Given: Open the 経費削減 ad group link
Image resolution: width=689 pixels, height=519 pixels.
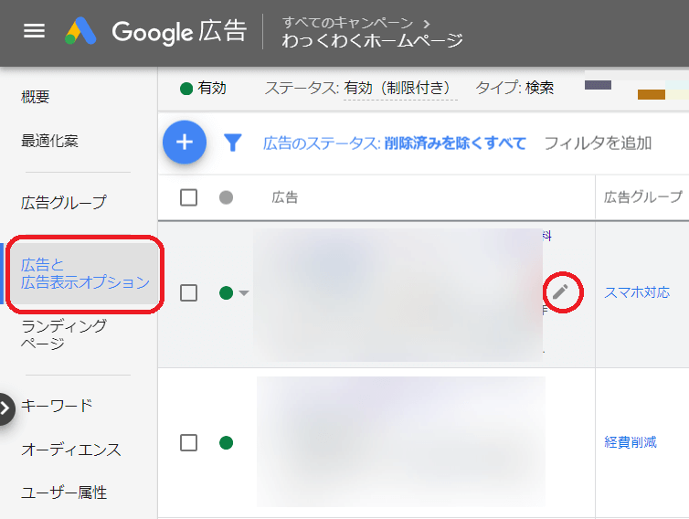Looking at the screenshot, I should pyautogui.click(x=631, y=442).
